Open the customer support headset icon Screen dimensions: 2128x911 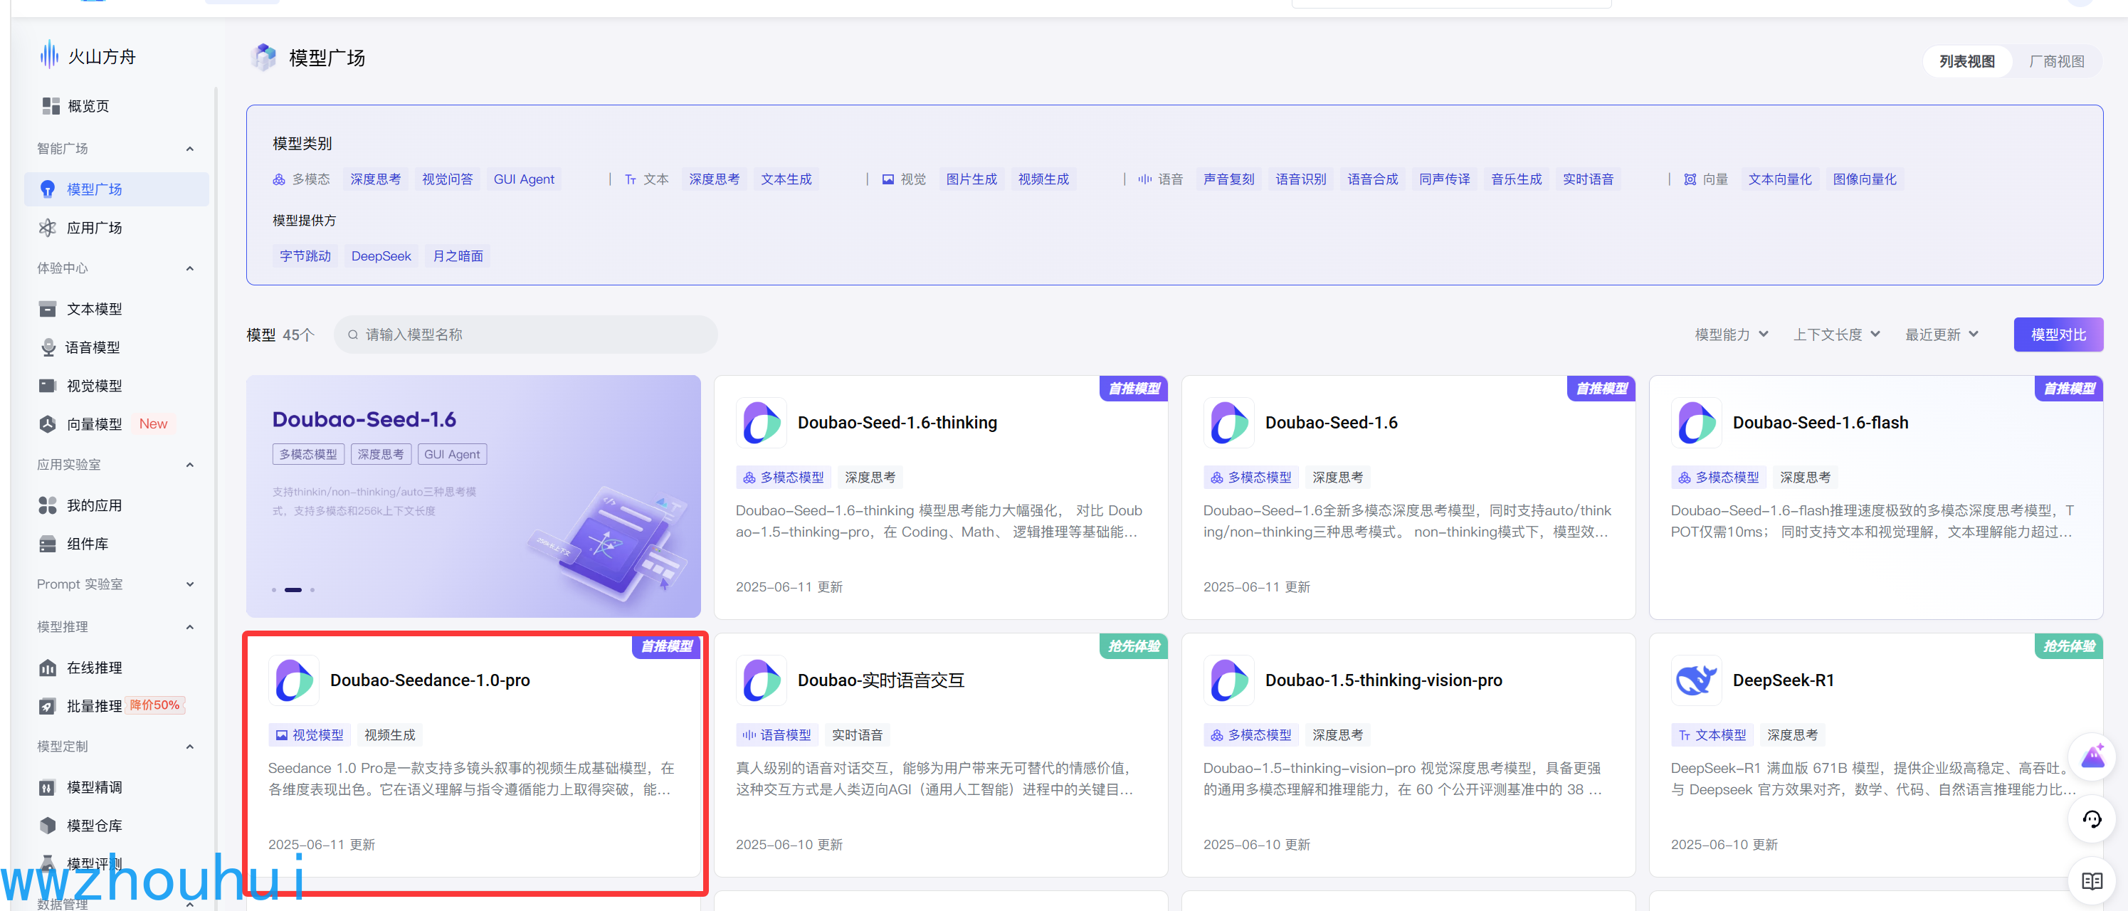(2092, 819)
